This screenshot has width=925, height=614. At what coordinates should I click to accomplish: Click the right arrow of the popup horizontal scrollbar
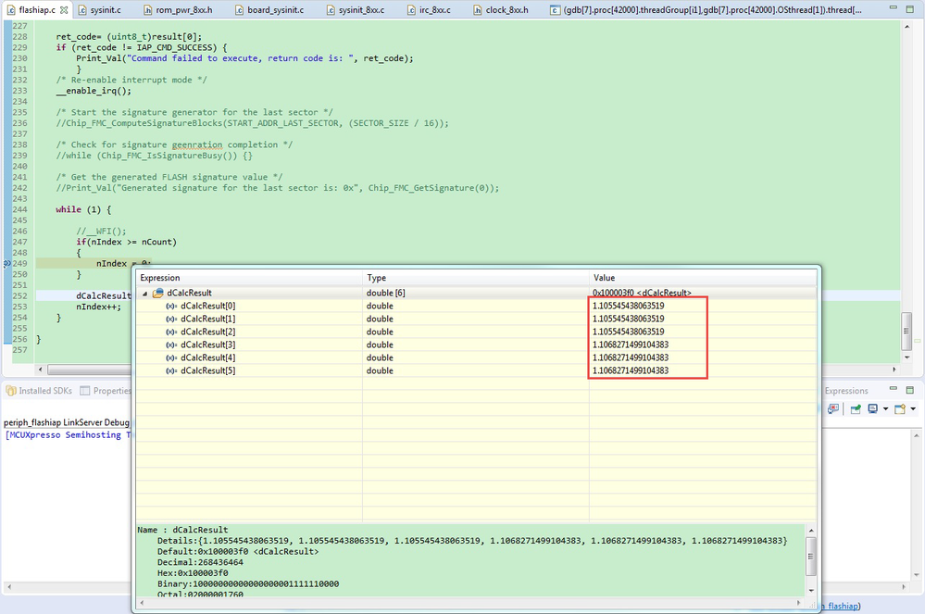tap(799, 603)
